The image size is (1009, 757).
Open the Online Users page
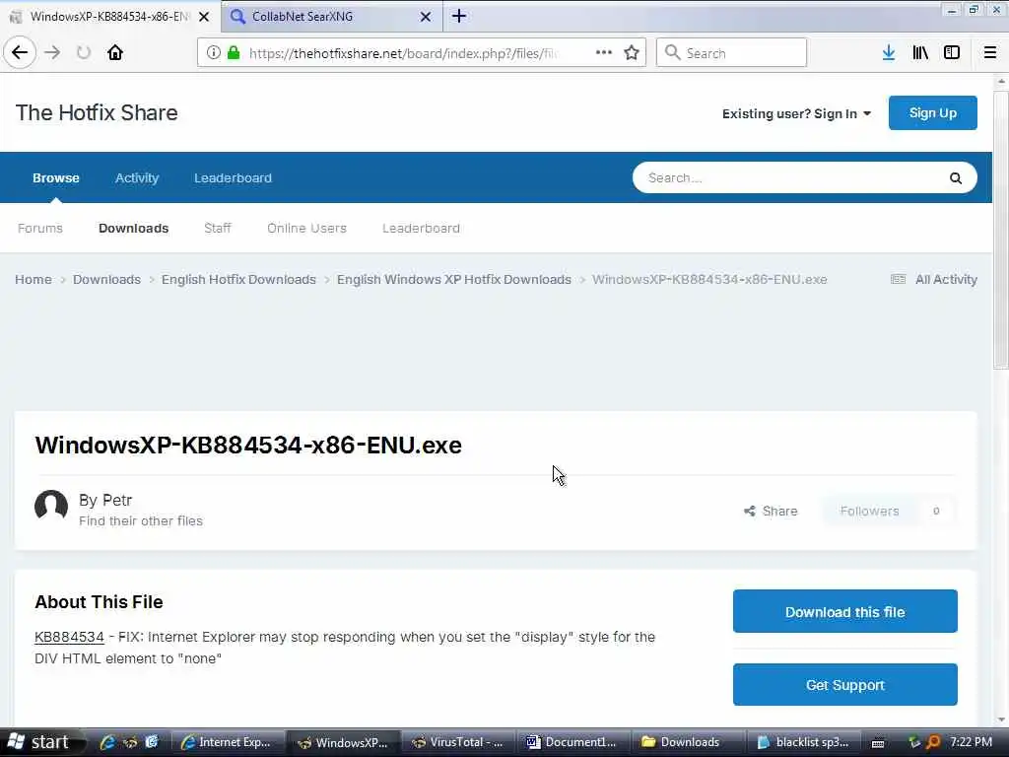[307, 229]
